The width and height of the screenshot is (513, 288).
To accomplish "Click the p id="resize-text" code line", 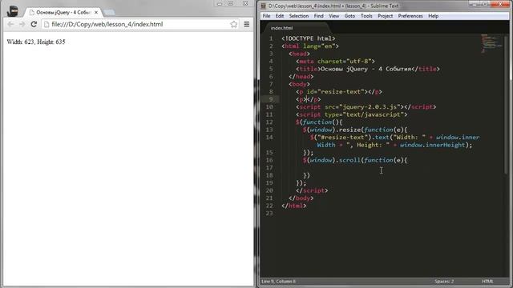I will [339, 92].
